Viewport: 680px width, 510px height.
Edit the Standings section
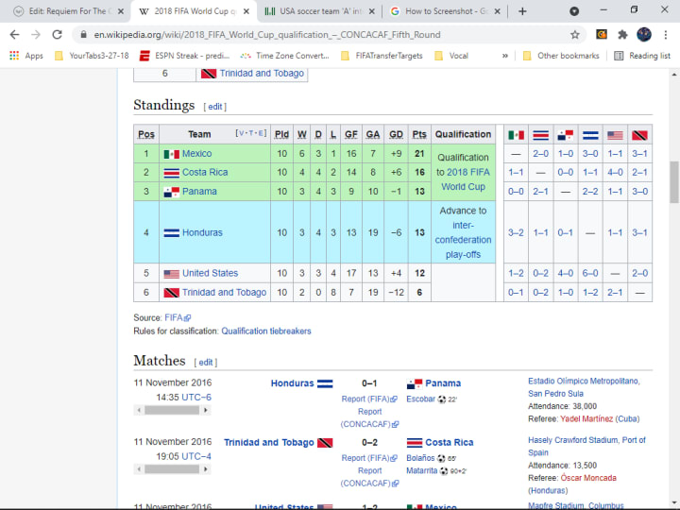[214, 107]
